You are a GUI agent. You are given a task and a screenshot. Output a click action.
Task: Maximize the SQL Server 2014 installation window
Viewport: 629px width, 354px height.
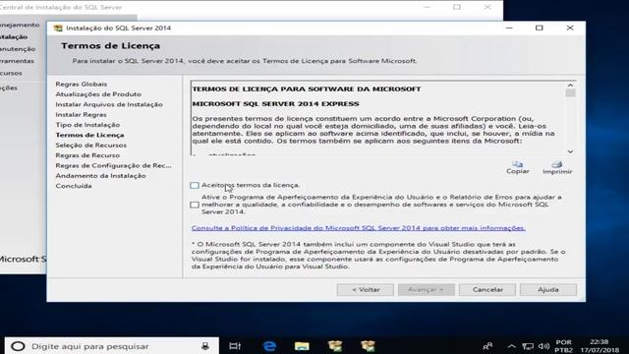pos(540,28)
